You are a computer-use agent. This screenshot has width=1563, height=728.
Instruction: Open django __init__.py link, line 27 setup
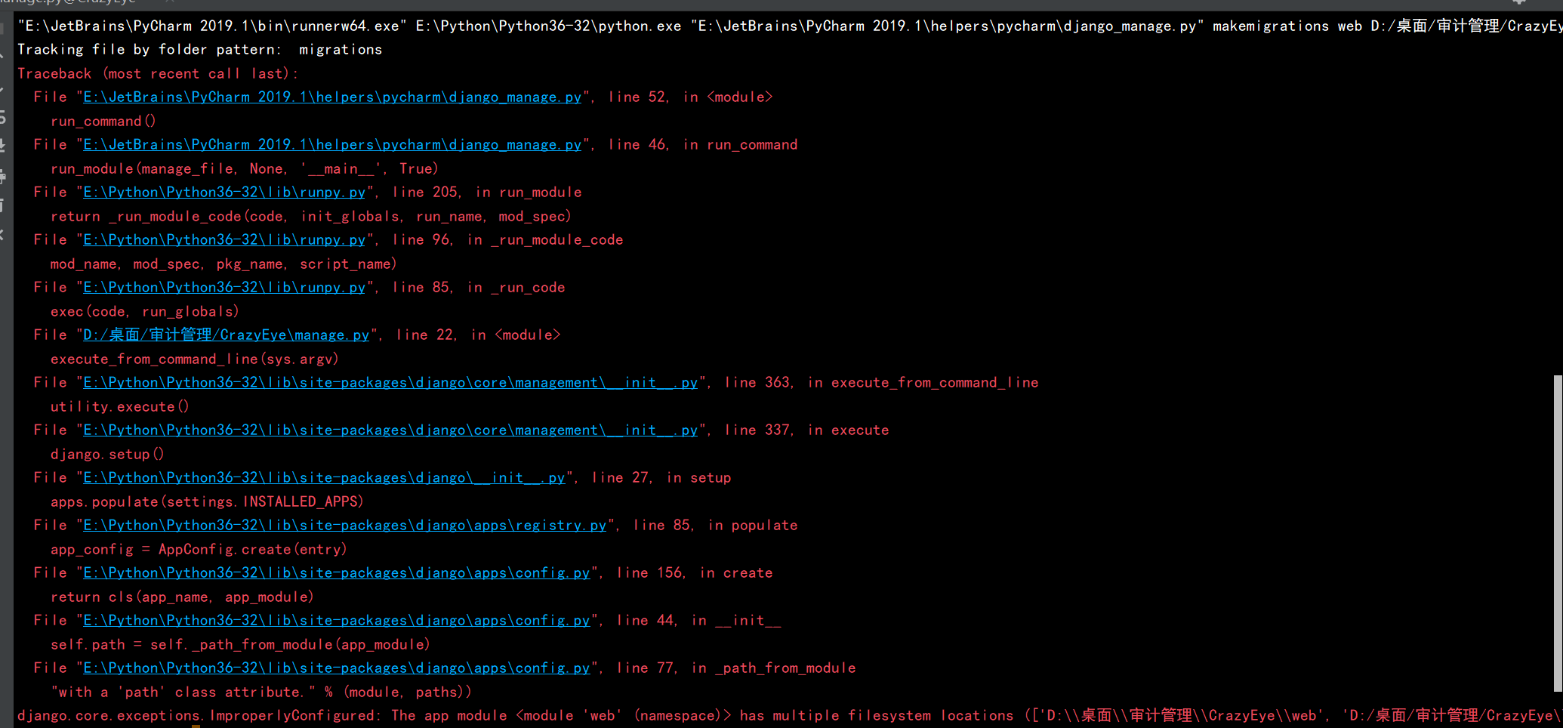pyautogui.click(x=324, y=478)
